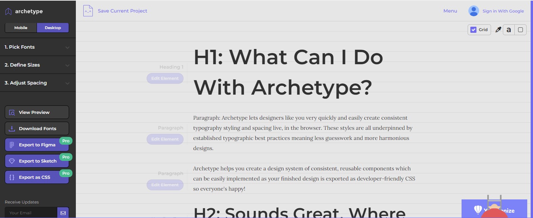Click the purple balloon widget at bottom right
This screenshot has width=533, height=218.
[494, 209]
